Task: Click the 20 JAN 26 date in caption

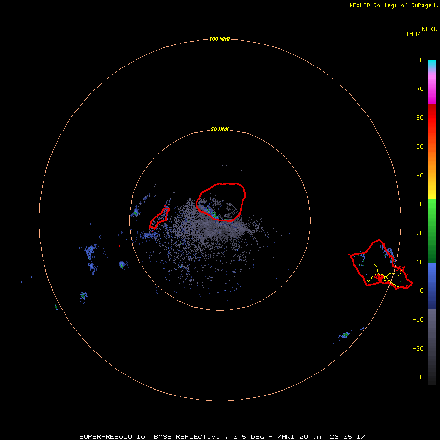Action: (318, 437)
